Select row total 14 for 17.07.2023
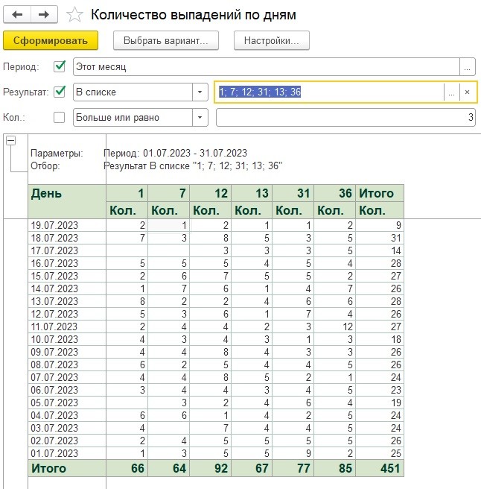 point(380,250)
